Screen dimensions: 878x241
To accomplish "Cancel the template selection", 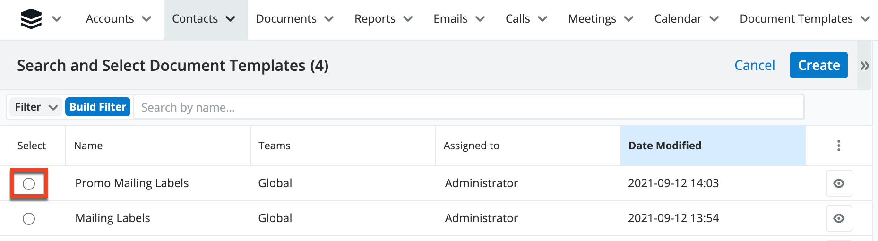I will pos(755,65).
